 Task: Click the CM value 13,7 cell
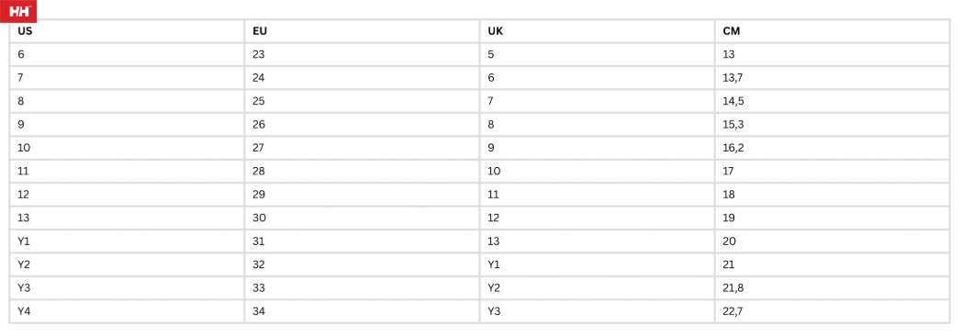click(833, 78)
